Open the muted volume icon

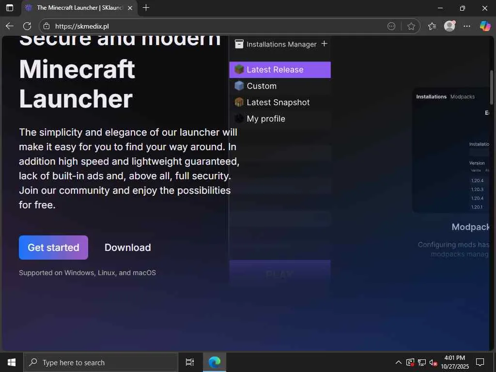(433, 362)
